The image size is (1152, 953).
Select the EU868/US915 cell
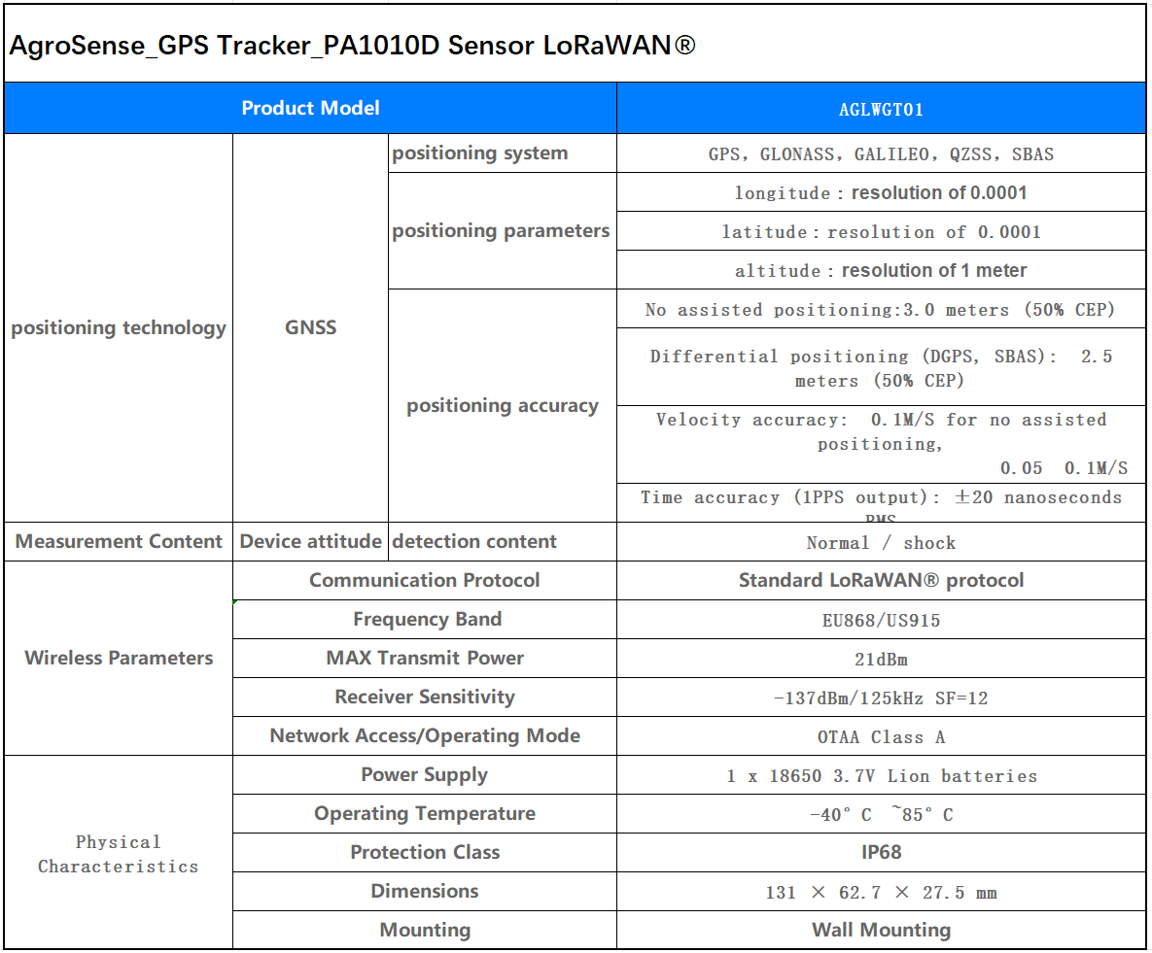click(x=881, y=620)
